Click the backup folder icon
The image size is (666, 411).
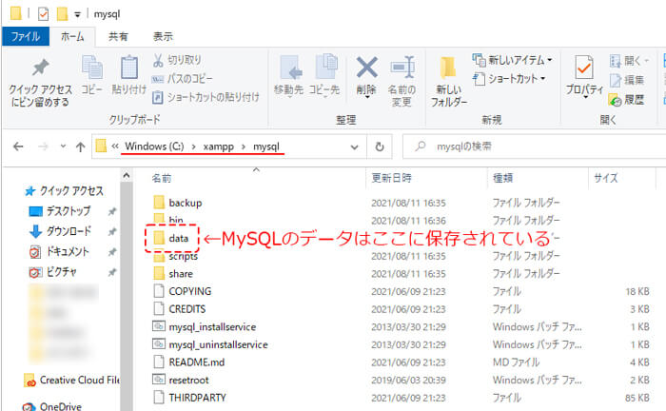tap(159, 202)
